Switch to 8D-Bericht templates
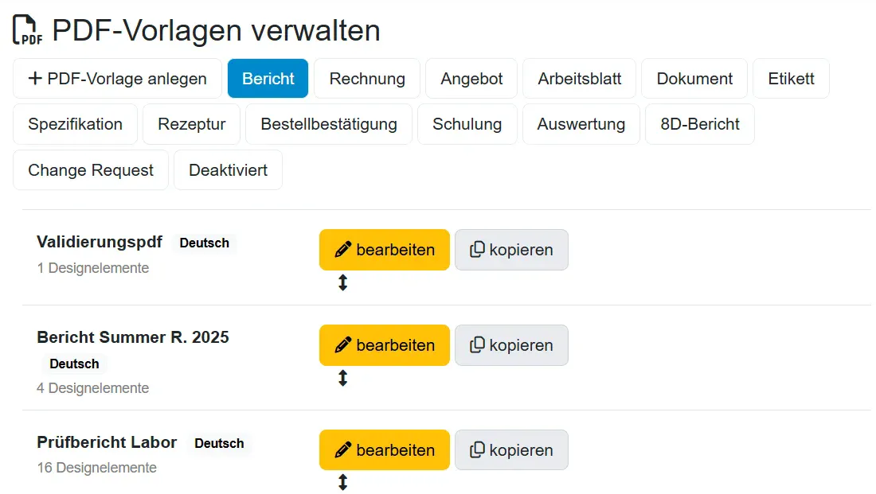 pos(699,124)
